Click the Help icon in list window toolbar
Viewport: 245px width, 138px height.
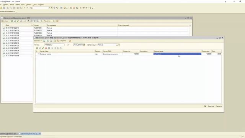pos(57,21)
